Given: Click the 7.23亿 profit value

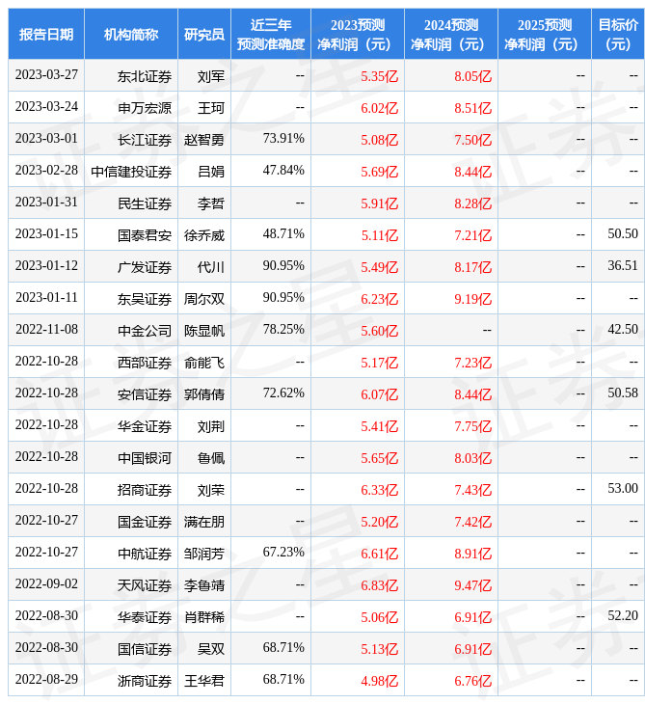Looking at the screenshot, I should point(472,364).
